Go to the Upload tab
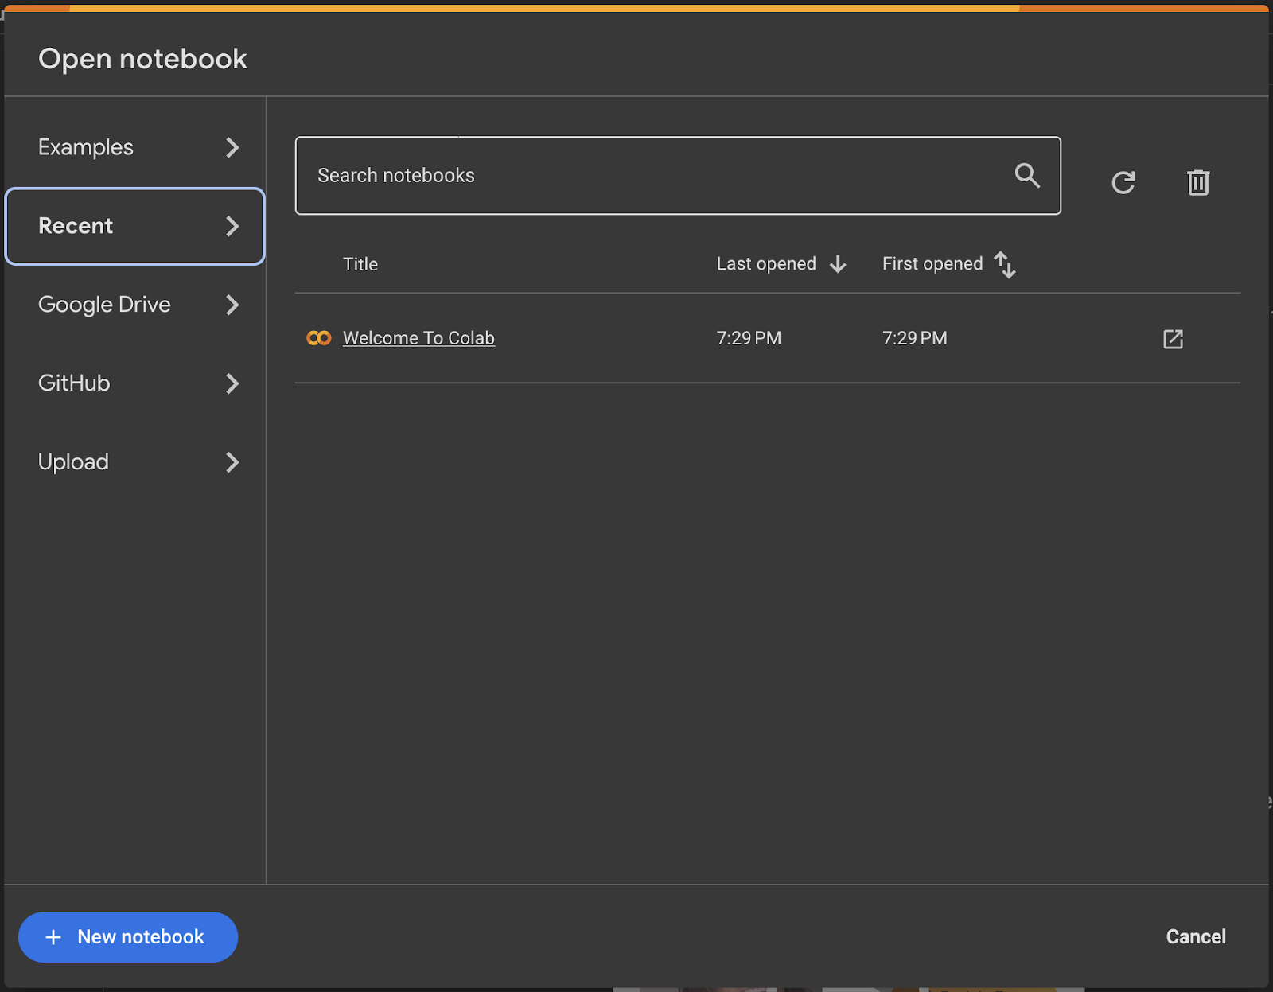This screenshot has width=1273, height=992. tap(134, 462)
